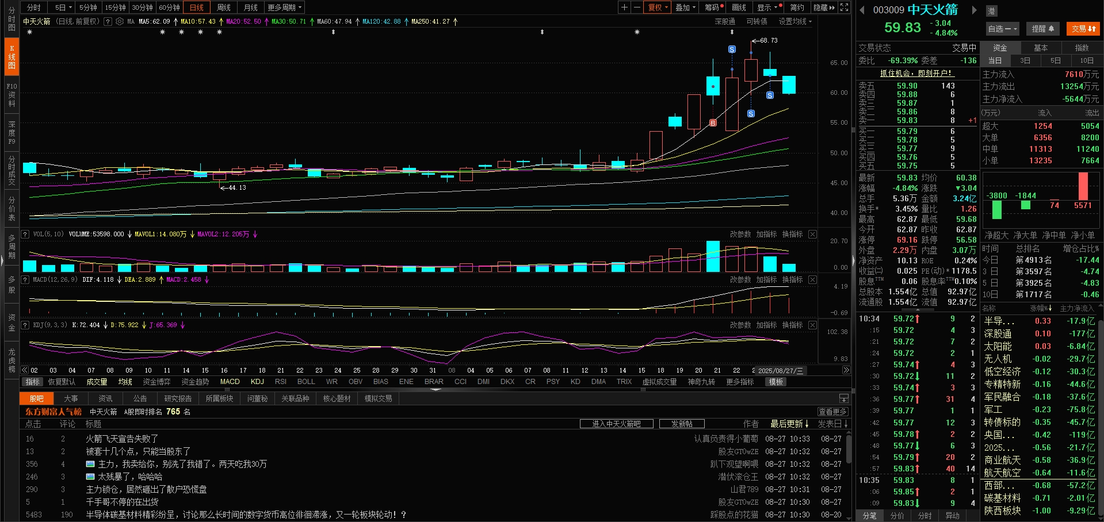The width and height of the screenshot is (1104, 522).
Task: Open 分价表 sidebar item
Action: (x=12, y=209)
